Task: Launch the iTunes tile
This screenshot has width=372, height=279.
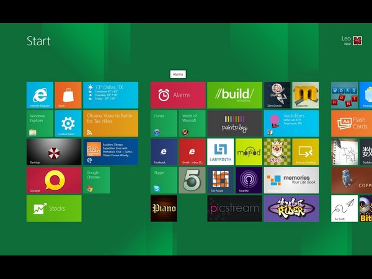Action: (164, 123)
